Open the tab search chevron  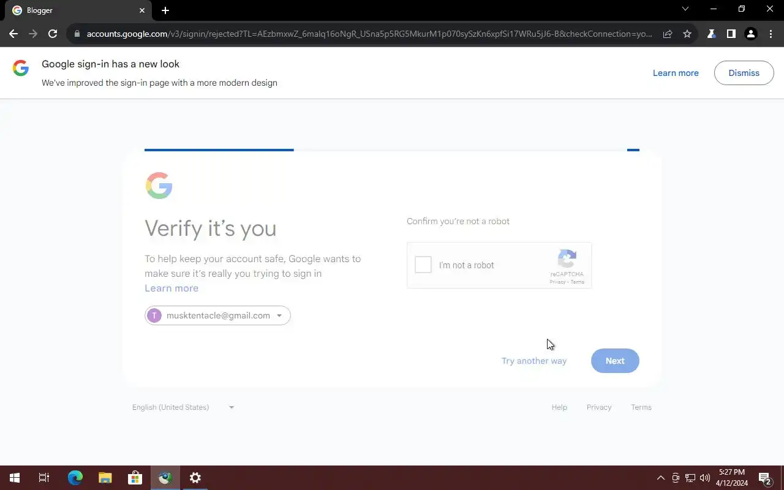point(685,9)
